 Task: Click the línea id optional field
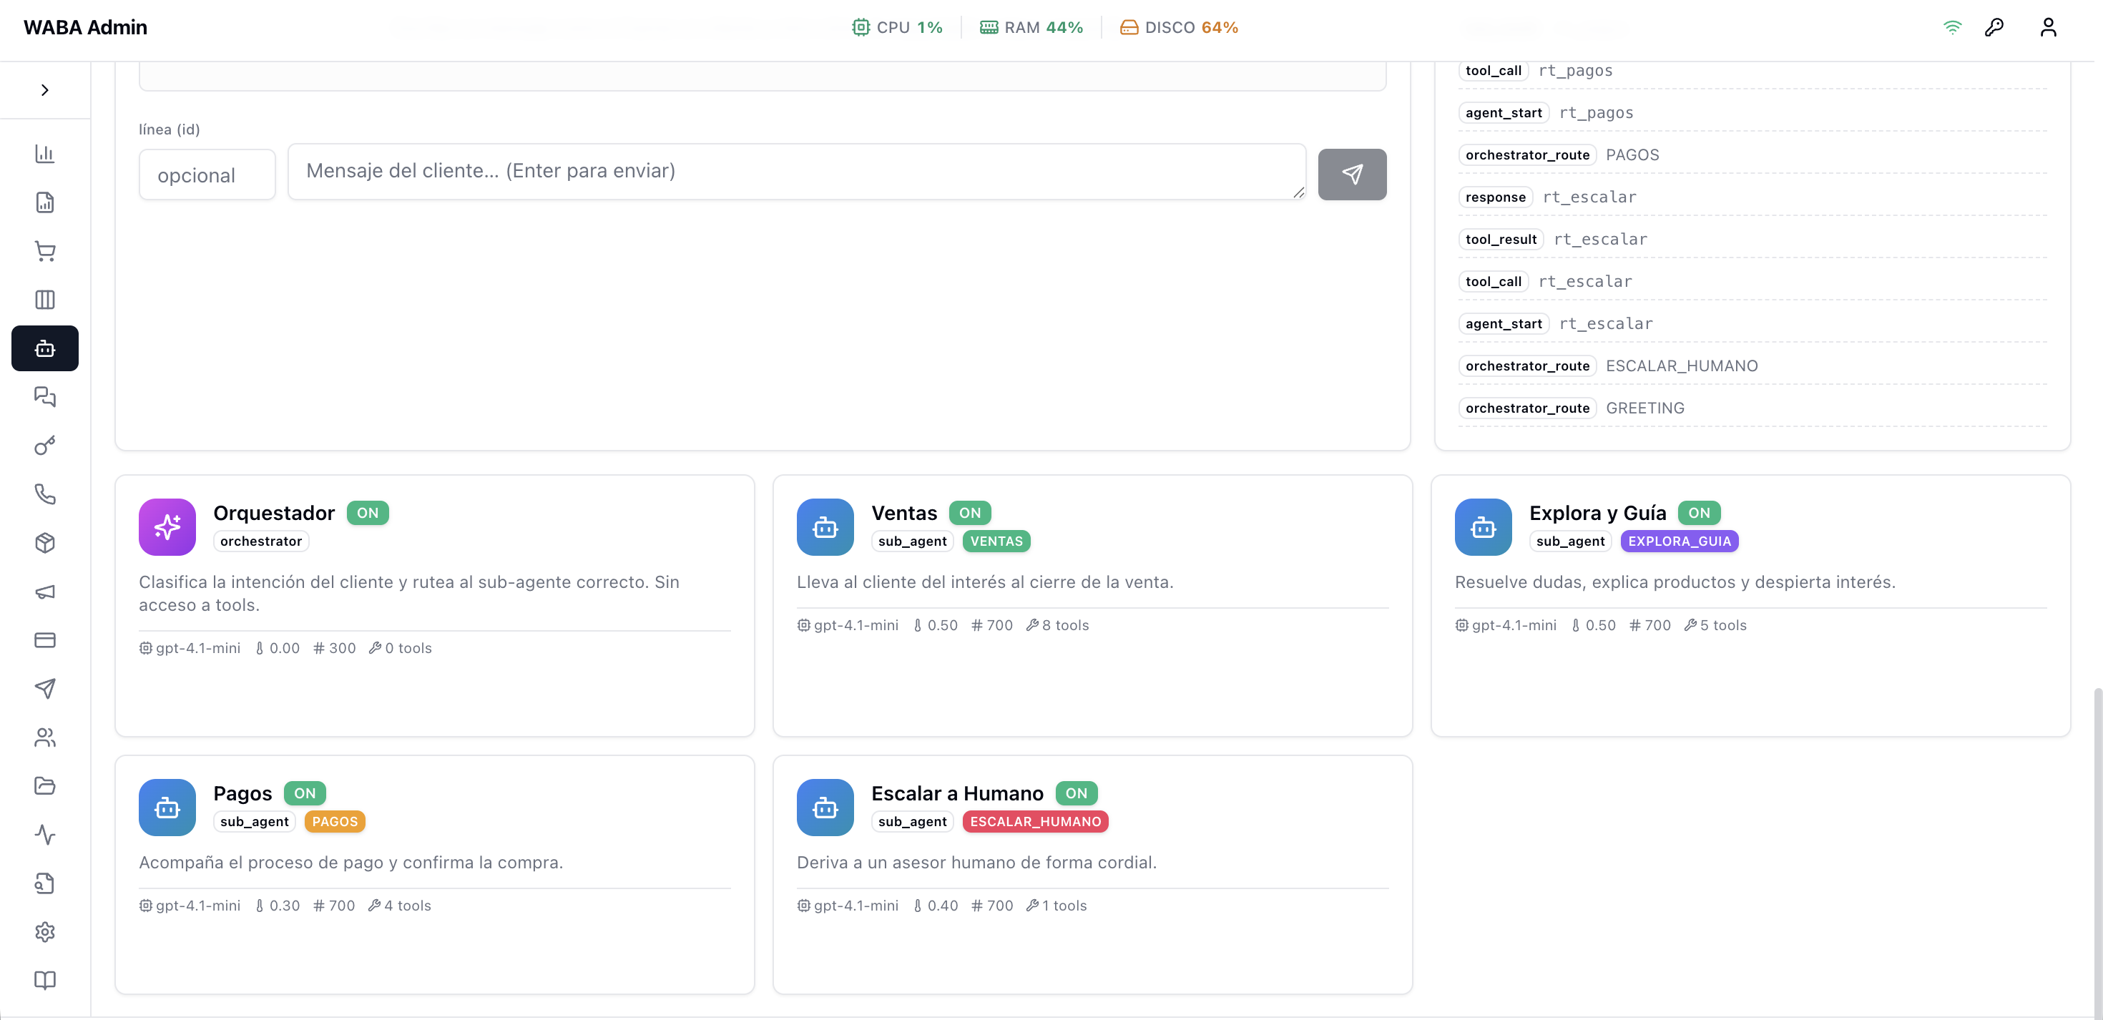point(207,175)
